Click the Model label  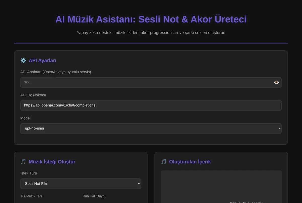click(x=25, y=118)
